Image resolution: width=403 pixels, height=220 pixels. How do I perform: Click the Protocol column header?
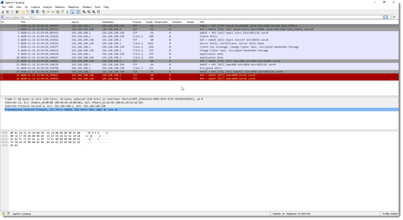[x=137, y=22]
